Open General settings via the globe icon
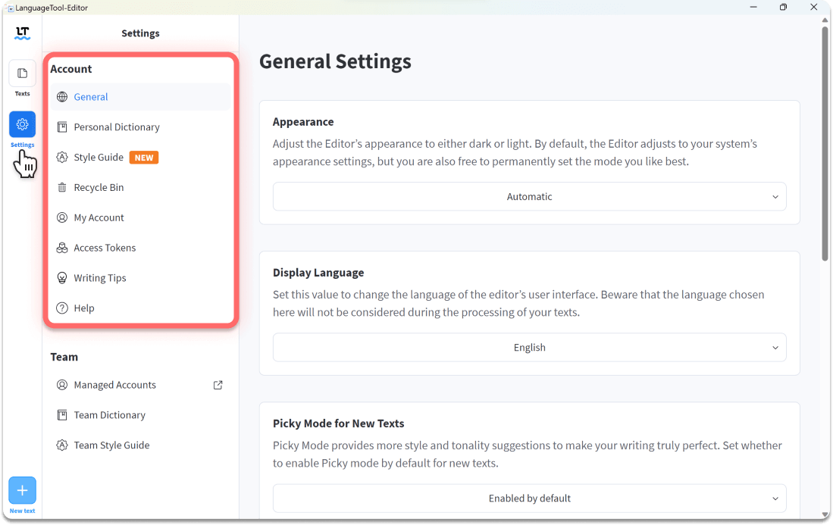 (x=62, y=97)
